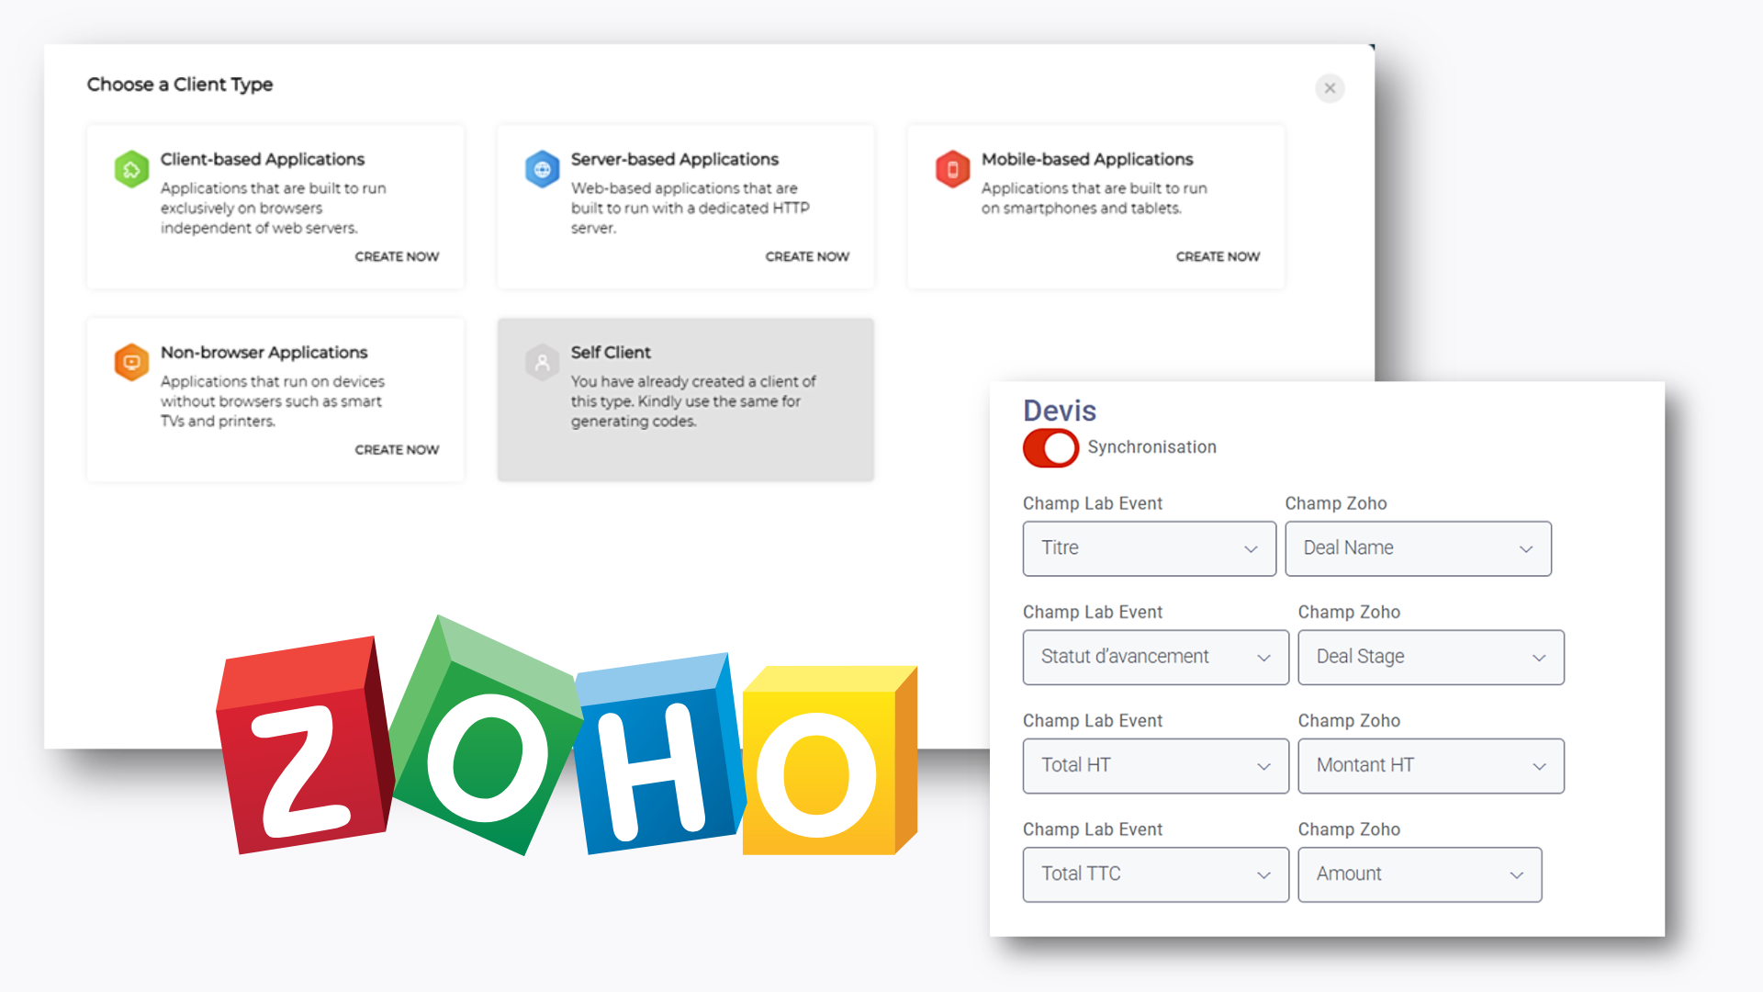1763x992 pixels.
Task: Open the Titre Lab Event field dropdown
Action: pos(1150,548)
